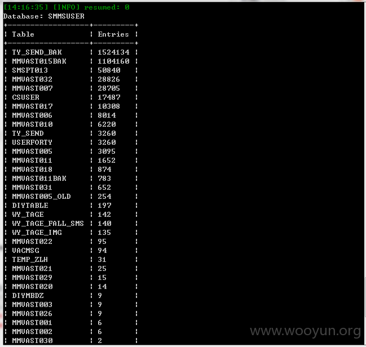Select the table name TEMP_ZLH
Image resolution: width=366 pixels, height=347 pixels.
(x=30, y=260)
